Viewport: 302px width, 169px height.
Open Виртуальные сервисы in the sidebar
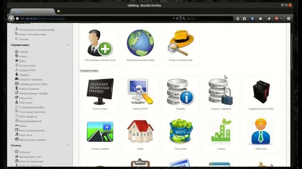coord(33,140)
